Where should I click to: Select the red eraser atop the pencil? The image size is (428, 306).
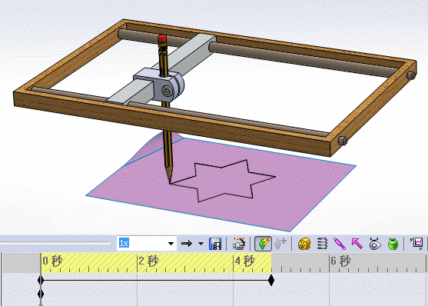(x=162, y=38)
